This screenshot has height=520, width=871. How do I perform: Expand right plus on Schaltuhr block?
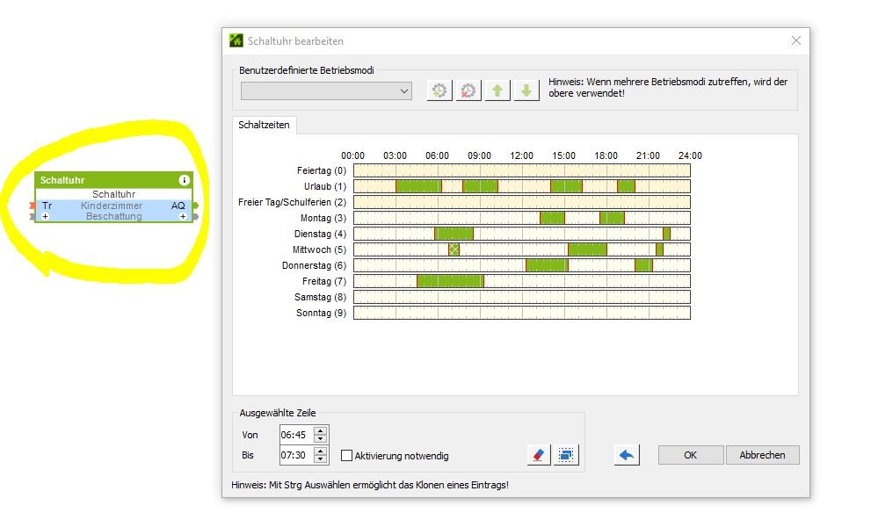pos(183,216)
